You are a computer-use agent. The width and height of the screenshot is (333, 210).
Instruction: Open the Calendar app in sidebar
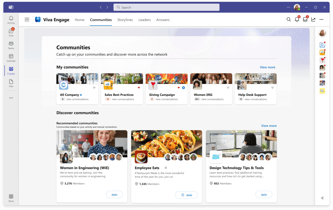pos(11,58)
